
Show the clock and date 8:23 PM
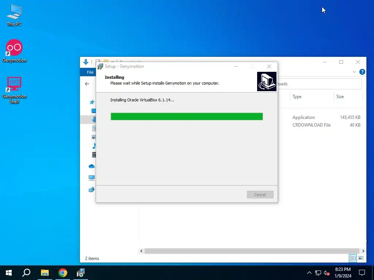343,273
